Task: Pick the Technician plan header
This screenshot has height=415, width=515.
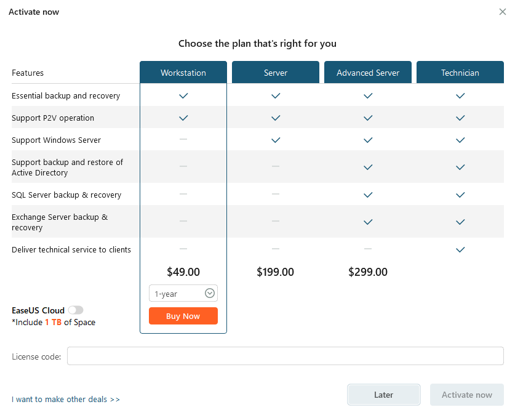Action: coord(460,72)
